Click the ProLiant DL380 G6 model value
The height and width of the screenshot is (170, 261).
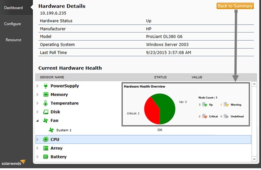click(164, 36)
